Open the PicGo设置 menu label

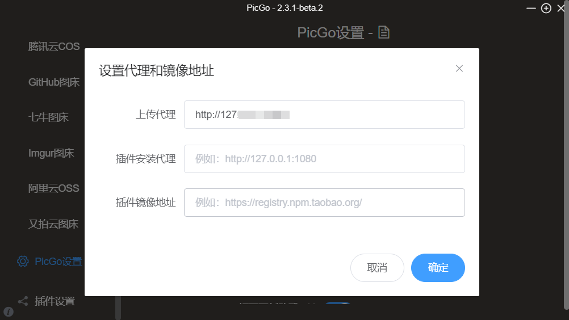tap(58, 262)
